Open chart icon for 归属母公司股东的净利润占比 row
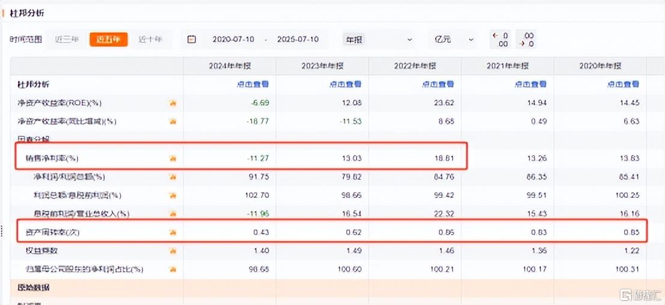The image size is (665, 305). click(173, 270)
